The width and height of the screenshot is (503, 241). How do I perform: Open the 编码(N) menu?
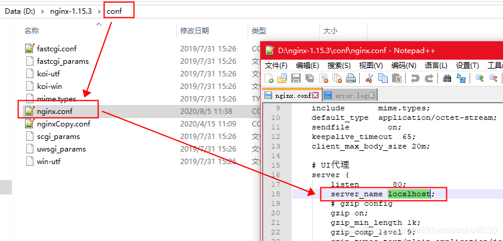coord(404,66)
